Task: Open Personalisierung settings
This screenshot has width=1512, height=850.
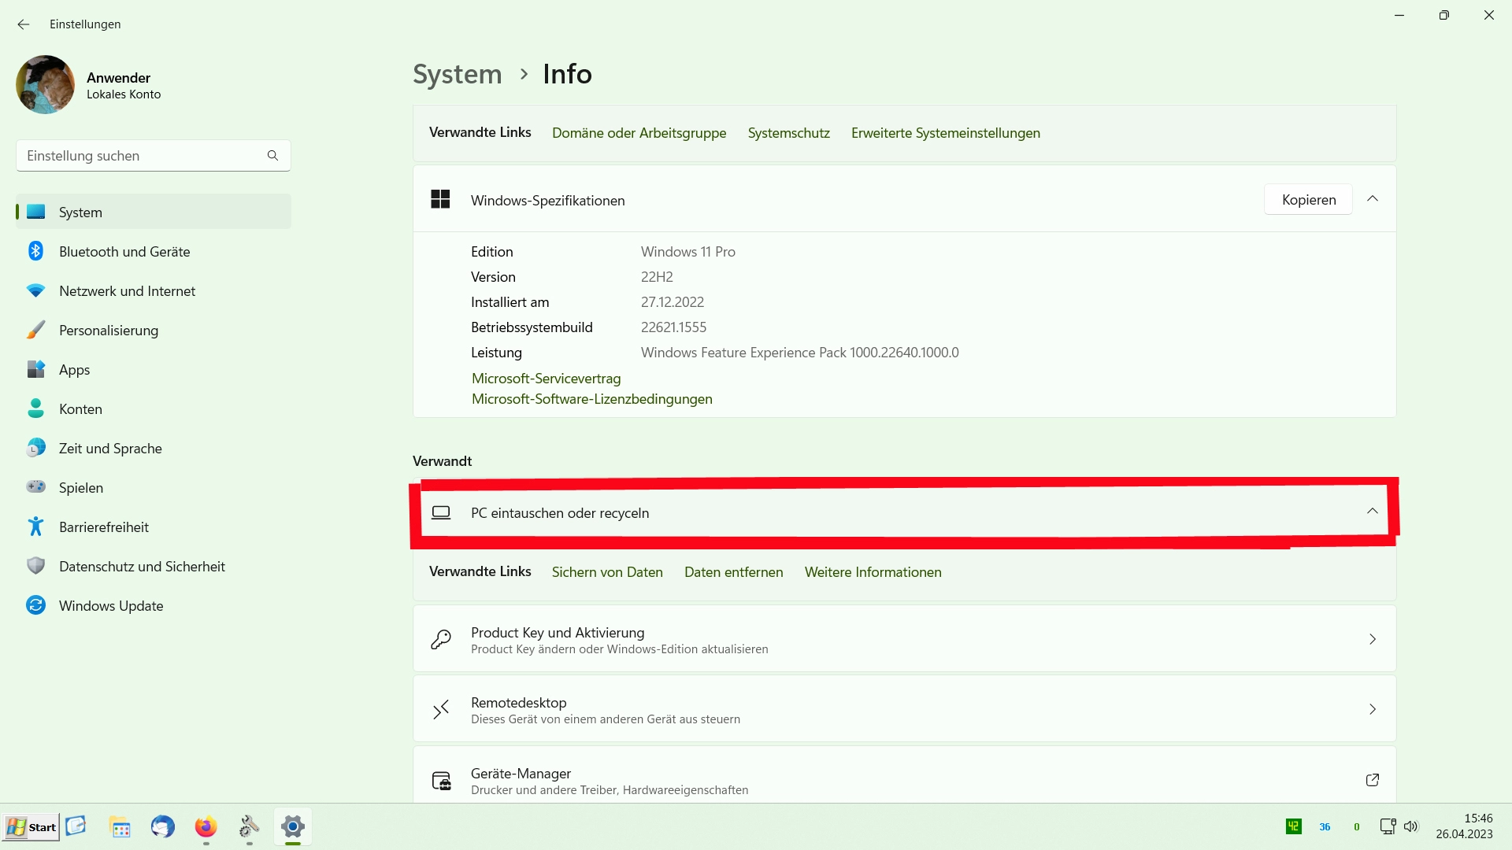Action: point(154,331)
